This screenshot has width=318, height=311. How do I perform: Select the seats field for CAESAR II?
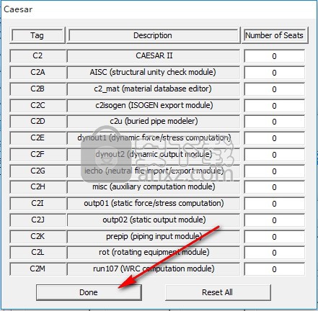click(x=274, y=56)
